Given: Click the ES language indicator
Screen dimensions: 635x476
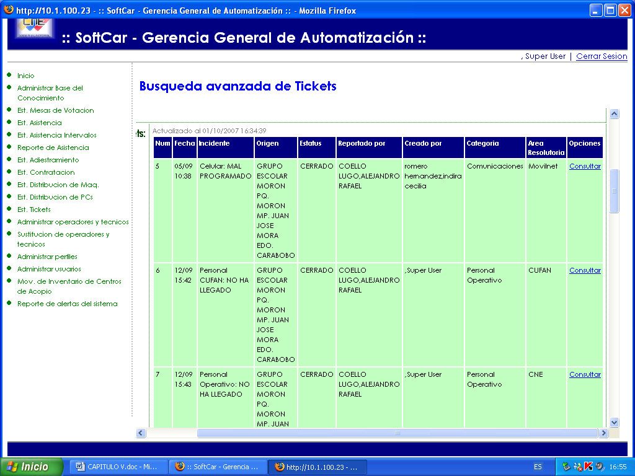Looking at the screenshot, I should click(x=538, y=467).
